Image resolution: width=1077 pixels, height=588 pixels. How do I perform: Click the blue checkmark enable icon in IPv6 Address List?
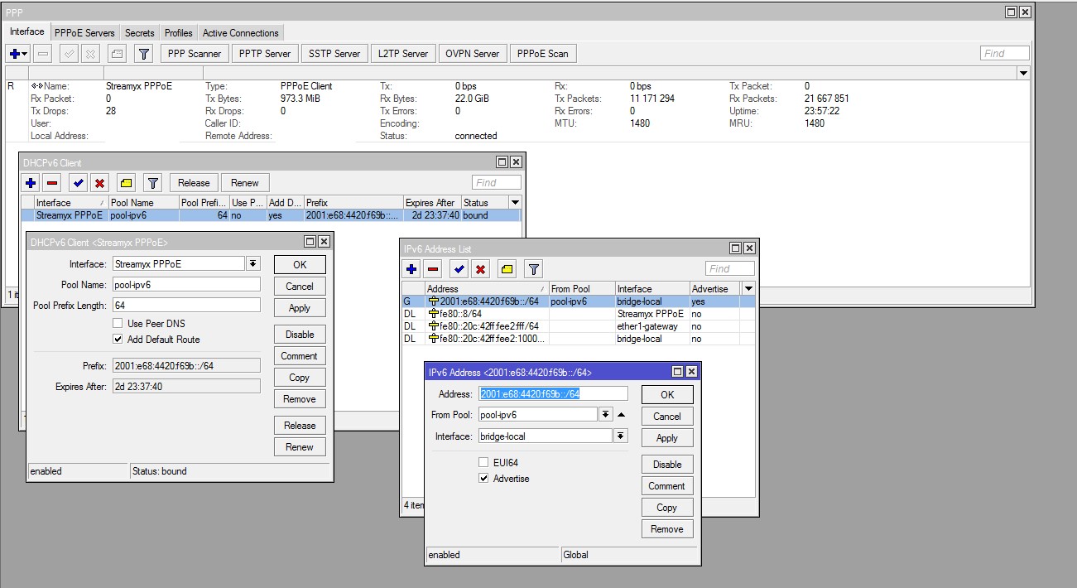point(458,269)
